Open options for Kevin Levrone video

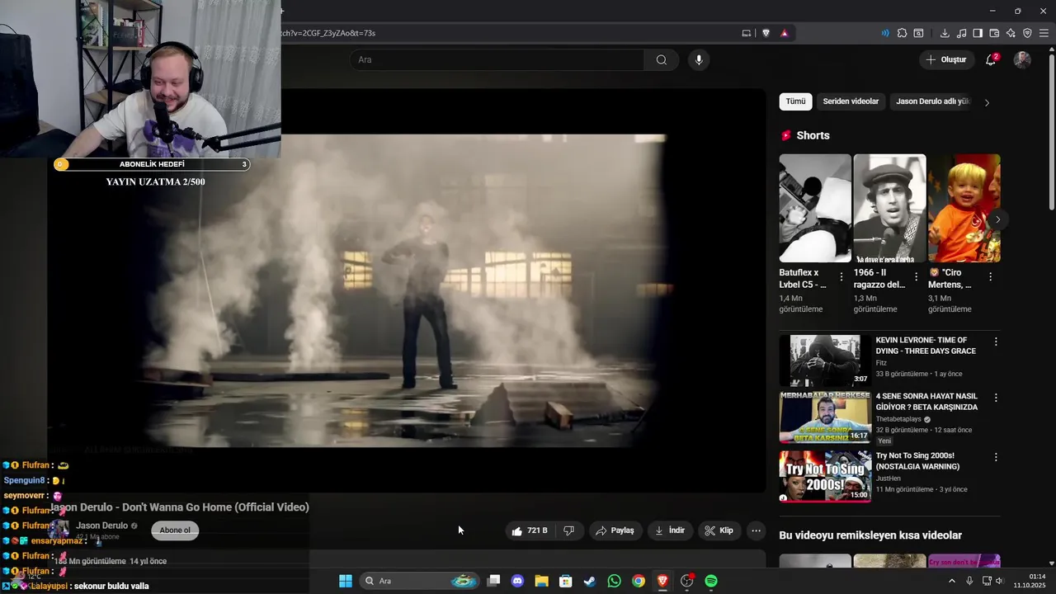point(996,342)
